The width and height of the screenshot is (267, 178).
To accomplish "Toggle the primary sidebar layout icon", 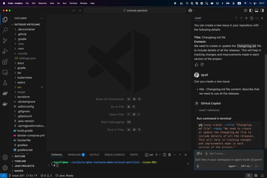I will click(251, 10).
